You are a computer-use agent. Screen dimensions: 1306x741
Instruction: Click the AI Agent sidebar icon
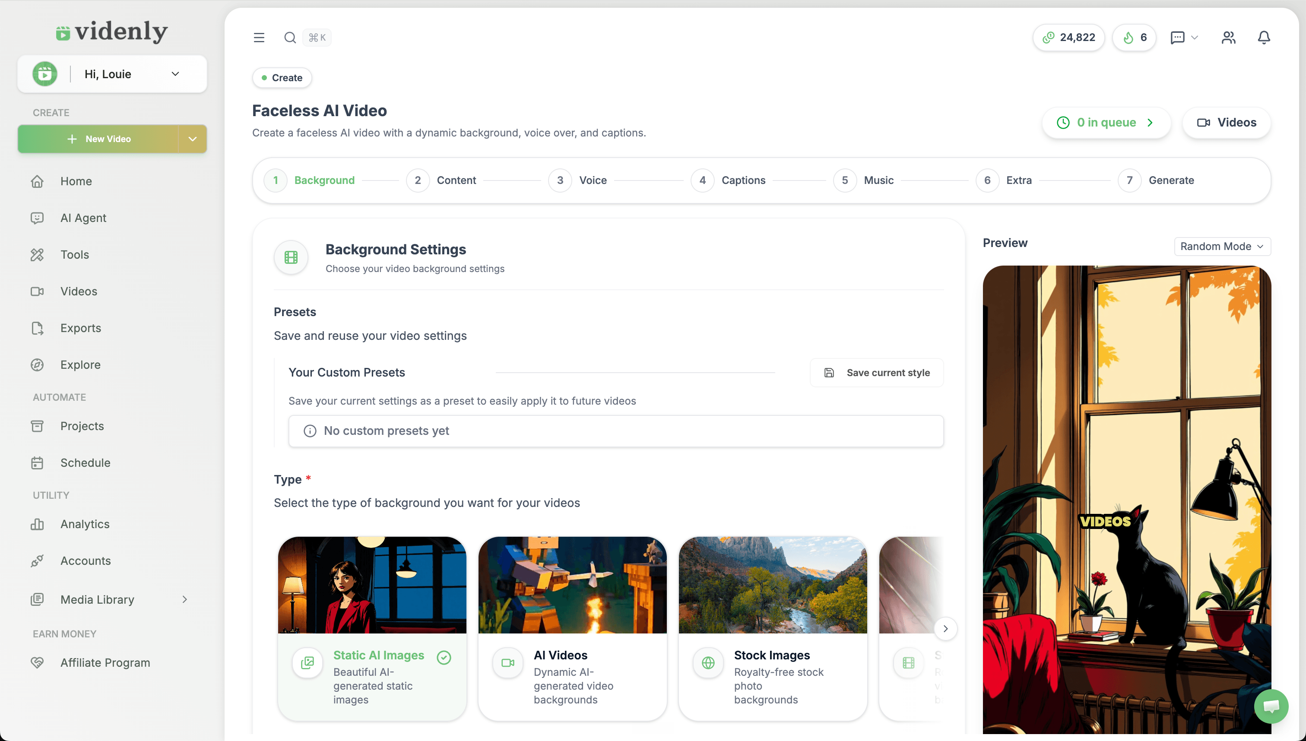(37, 218)
